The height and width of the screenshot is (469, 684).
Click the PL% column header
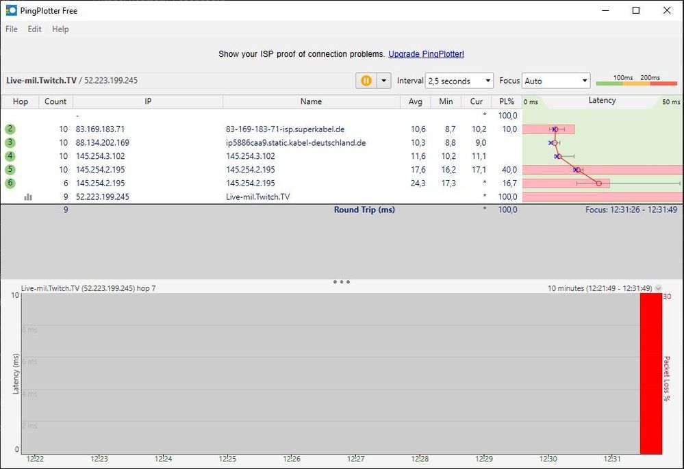(x=507, y=101)
